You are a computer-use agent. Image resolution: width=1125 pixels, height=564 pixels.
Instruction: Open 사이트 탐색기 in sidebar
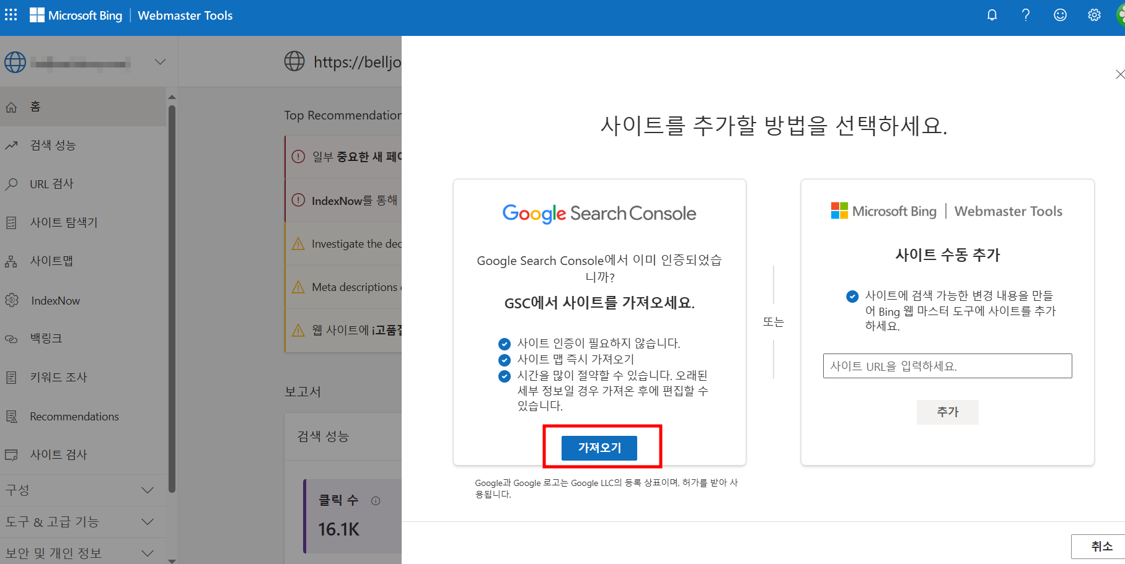click(83, 222)
